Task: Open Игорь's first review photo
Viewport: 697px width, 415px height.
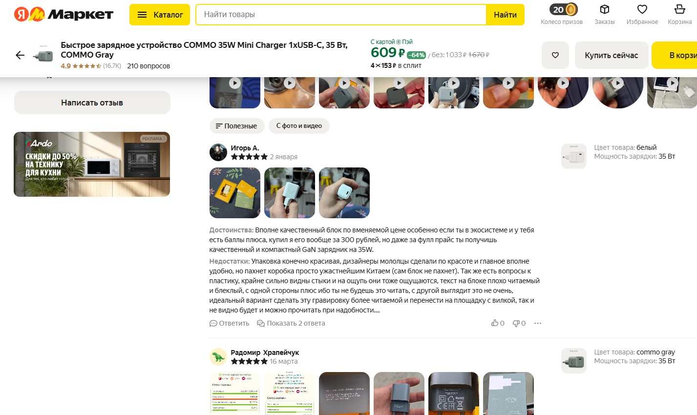Action: click(x=235, y=193)
